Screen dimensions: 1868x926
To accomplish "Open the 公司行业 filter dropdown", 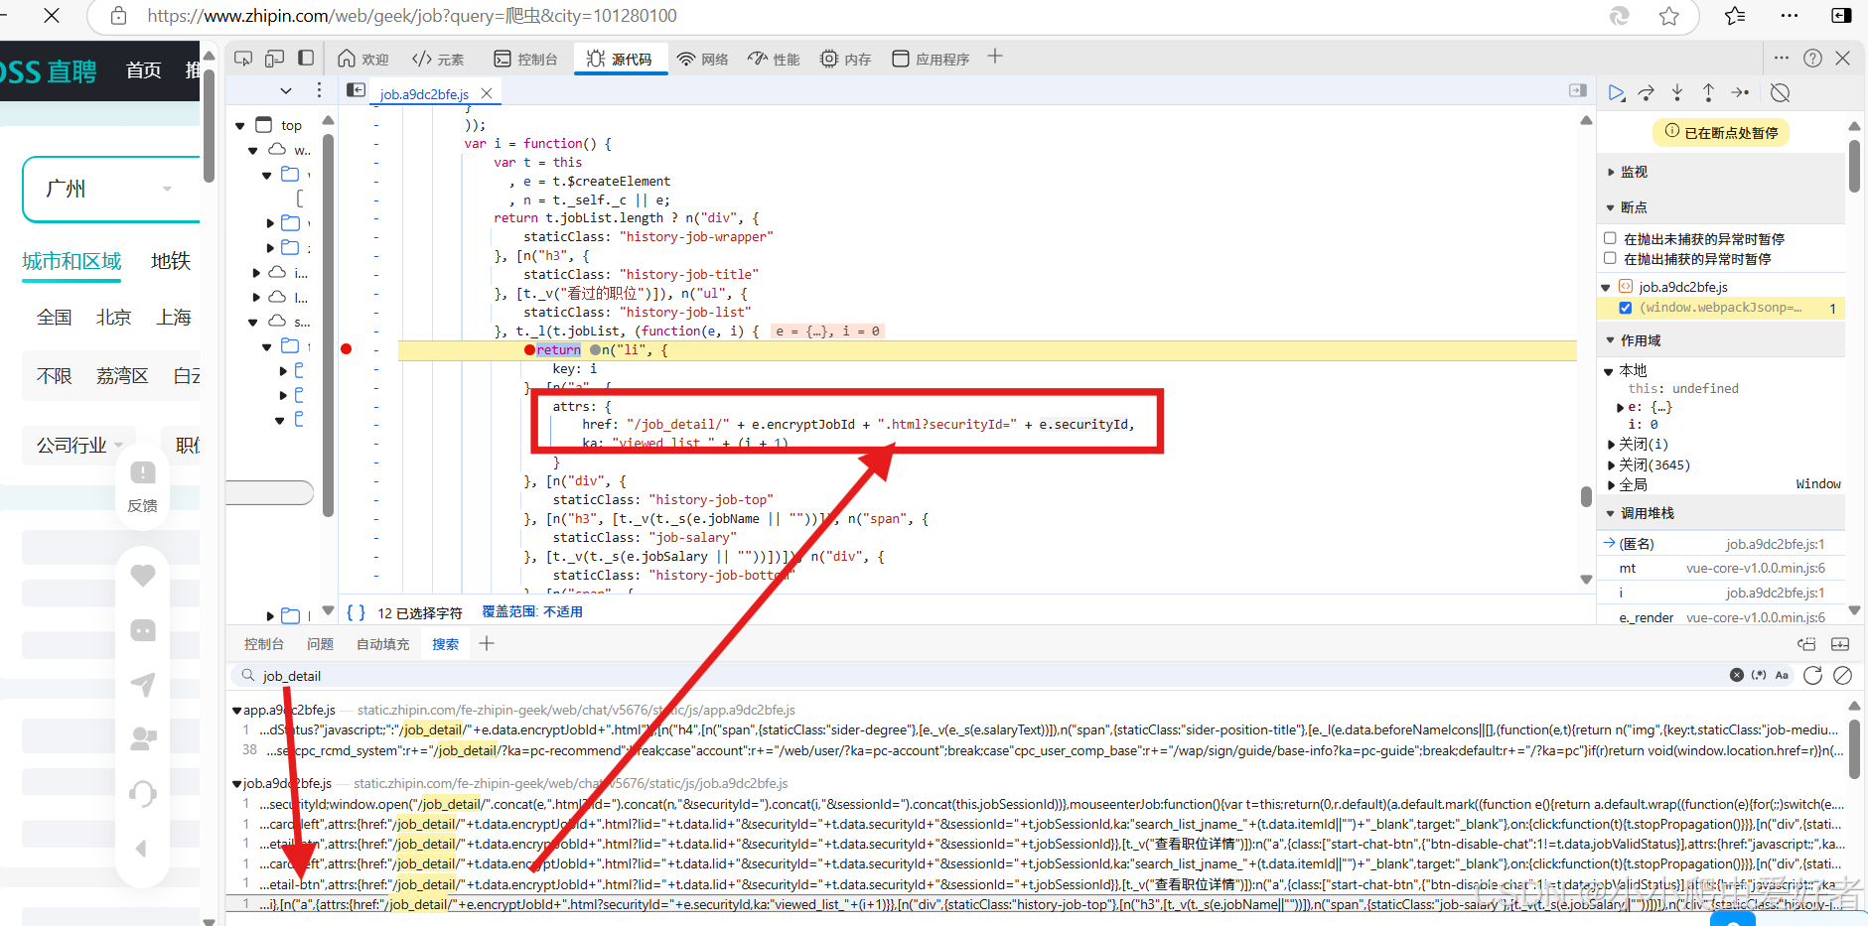I will pos(80,446).
